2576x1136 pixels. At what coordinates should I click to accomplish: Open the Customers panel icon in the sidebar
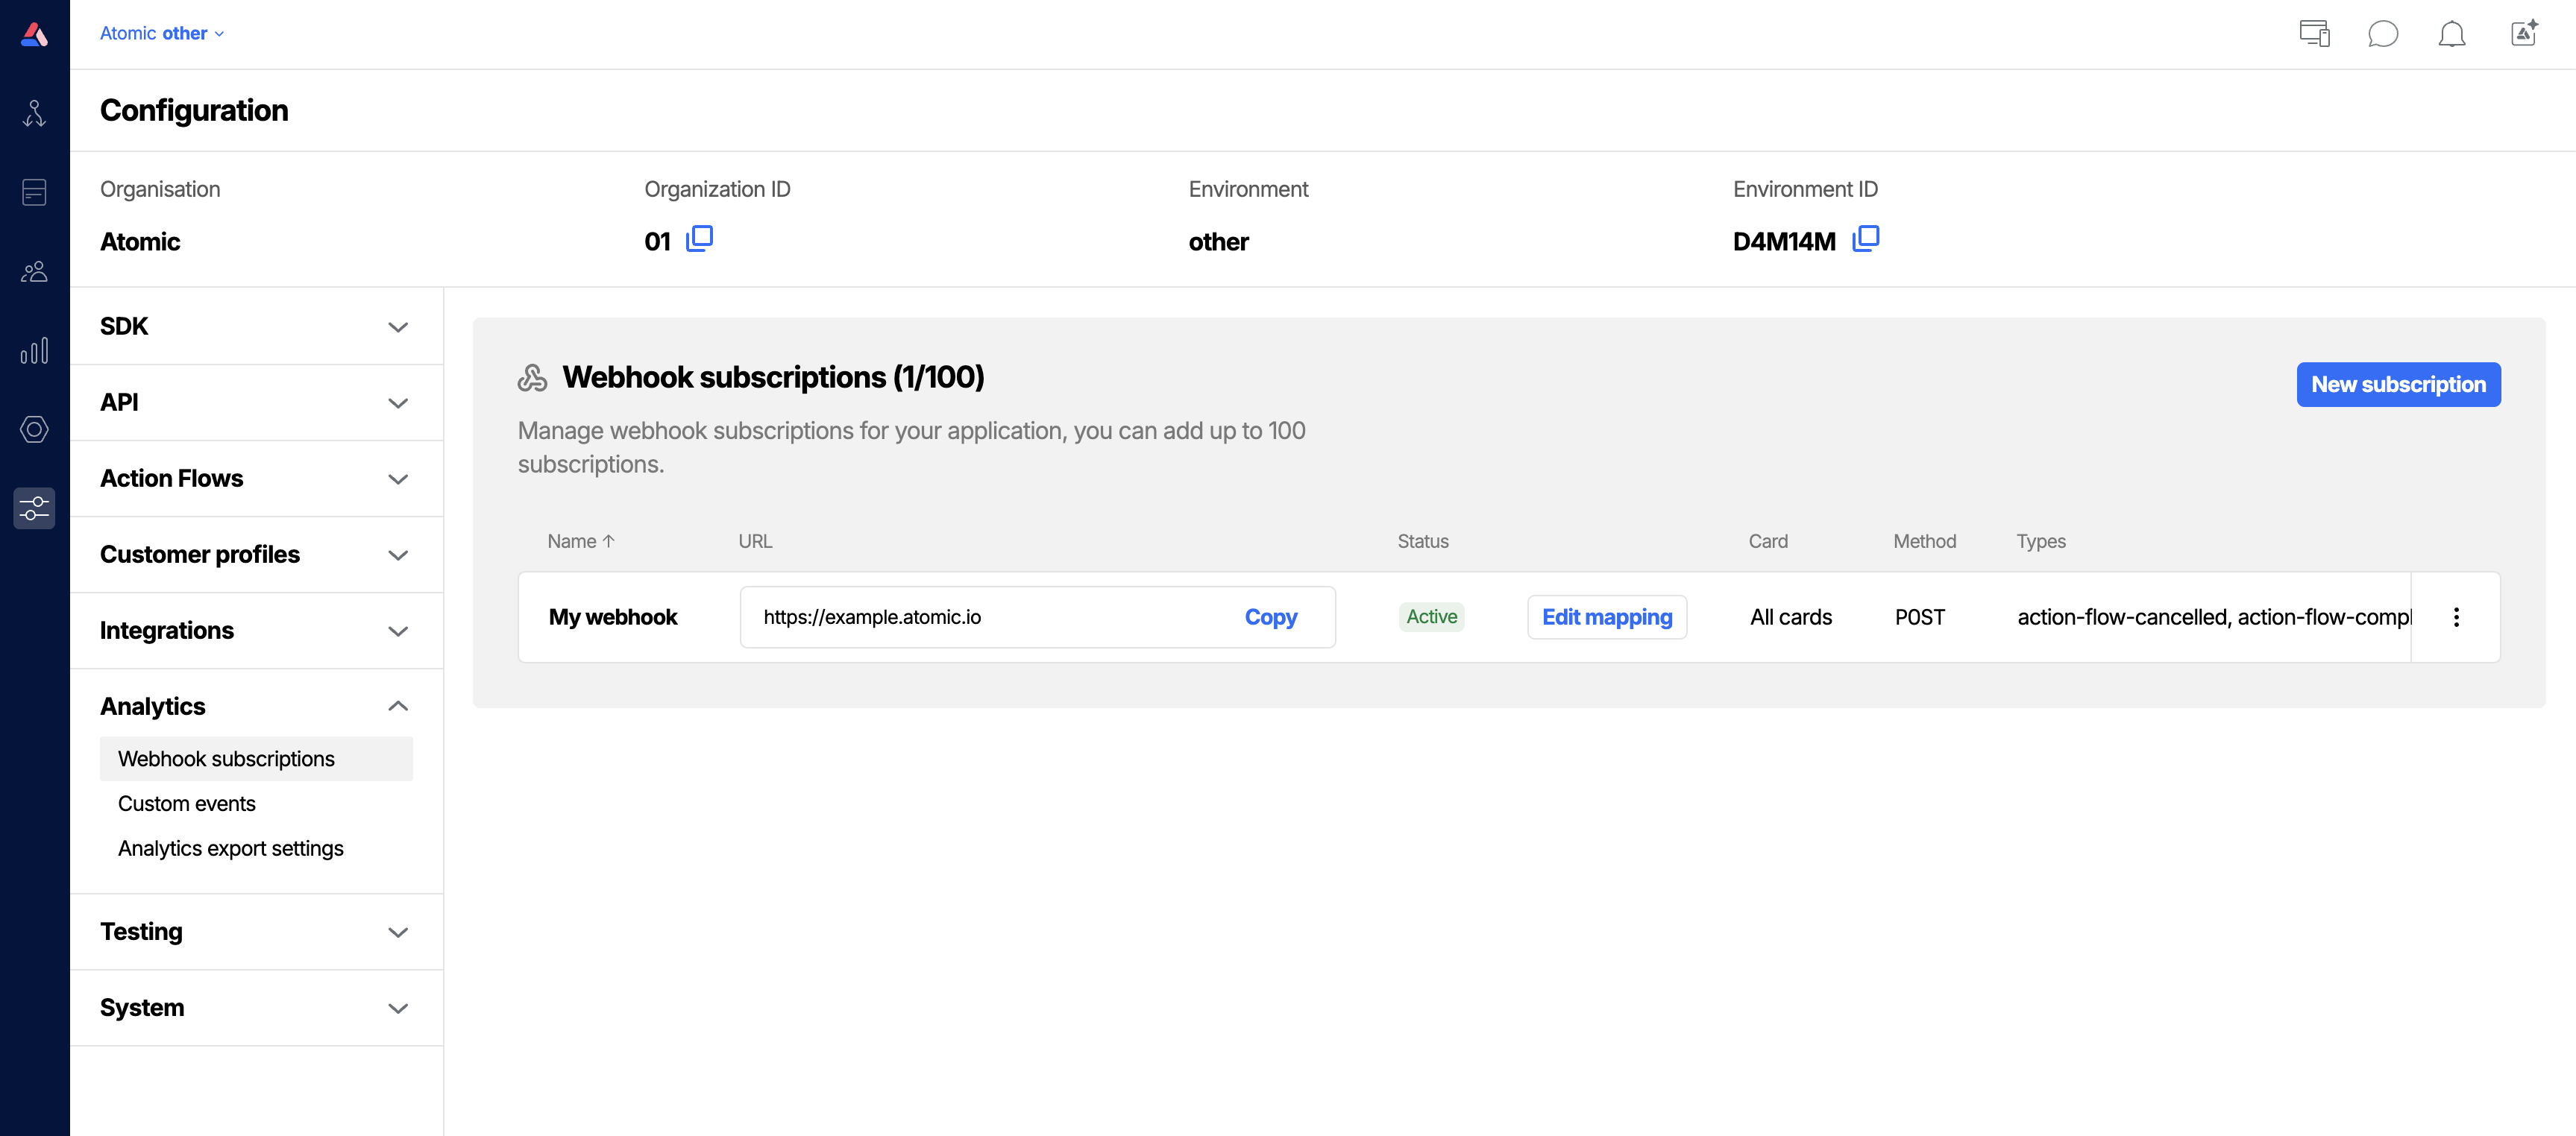34,271
